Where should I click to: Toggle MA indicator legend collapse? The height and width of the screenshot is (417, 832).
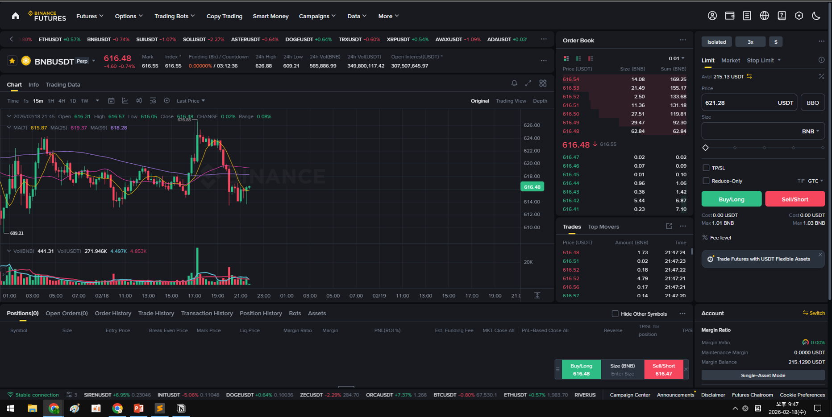click(8, 128)
